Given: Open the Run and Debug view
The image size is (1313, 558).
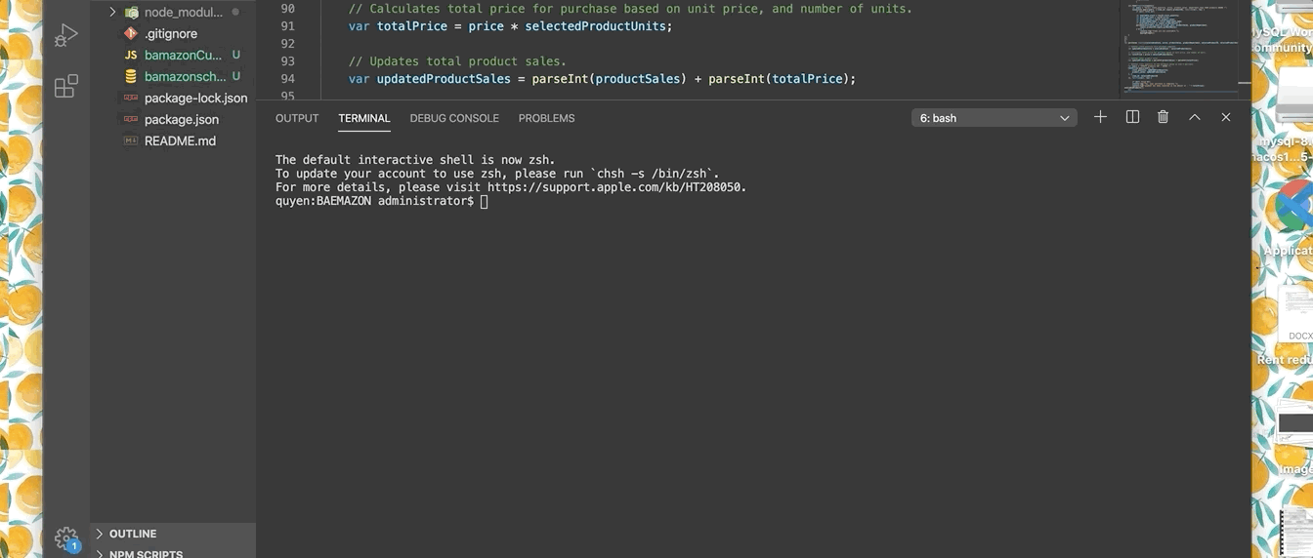Looking at the screenshot, I should [65, 36].
